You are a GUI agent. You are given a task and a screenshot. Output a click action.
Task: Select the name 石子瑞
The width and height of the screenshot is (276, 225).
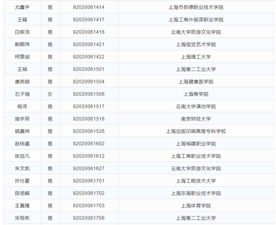click(x=22, y=94)
